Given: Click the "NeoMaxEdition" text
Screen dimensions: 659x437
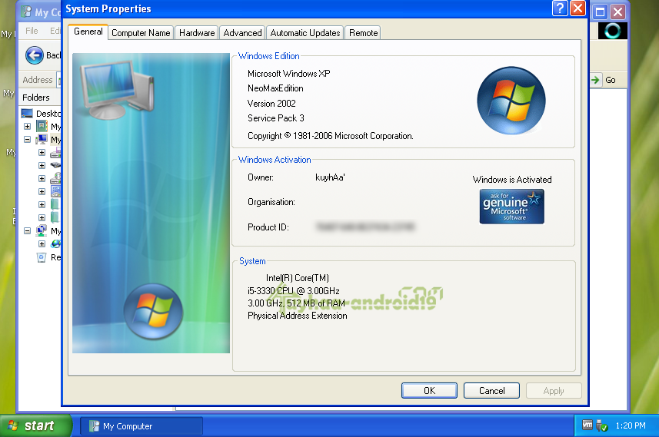Looking at the screenshot, I should tap(275, 88).
